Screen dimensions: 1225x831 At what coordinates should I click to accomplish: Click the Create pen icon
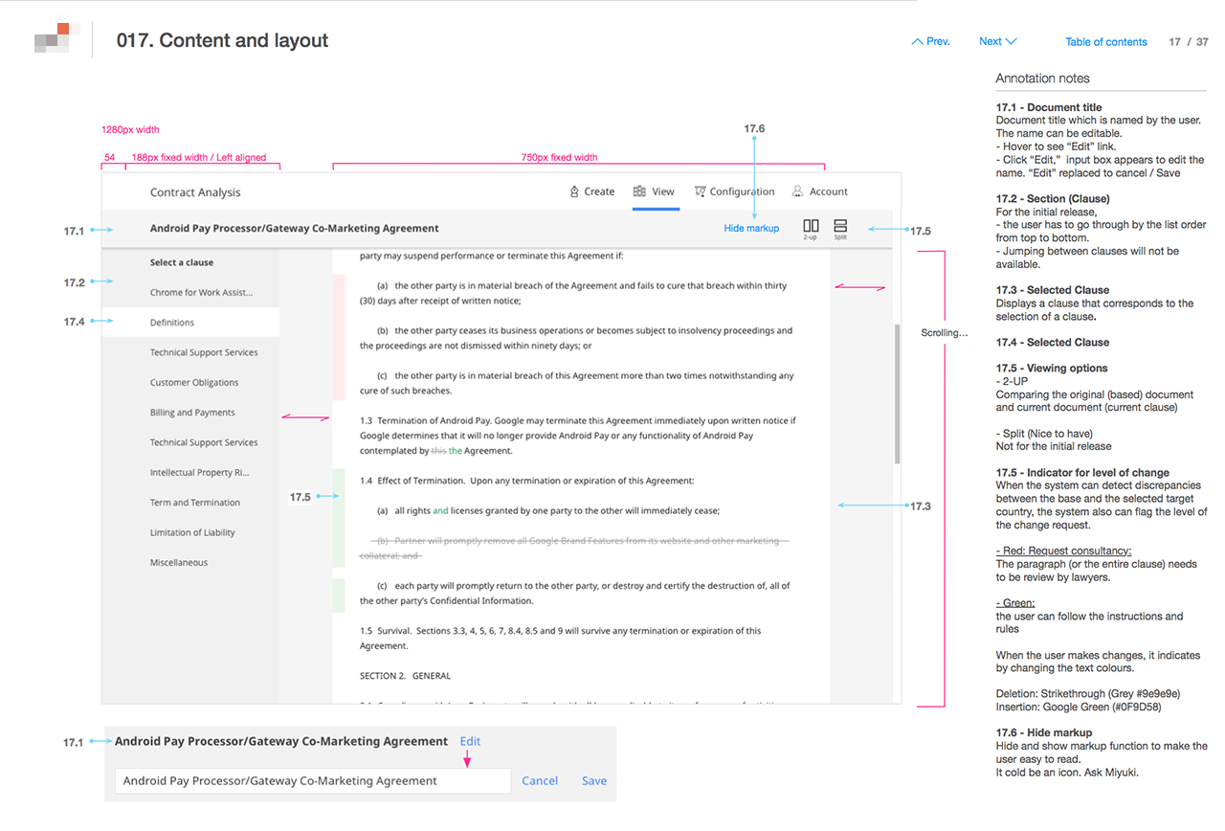[x=574, y=191]
